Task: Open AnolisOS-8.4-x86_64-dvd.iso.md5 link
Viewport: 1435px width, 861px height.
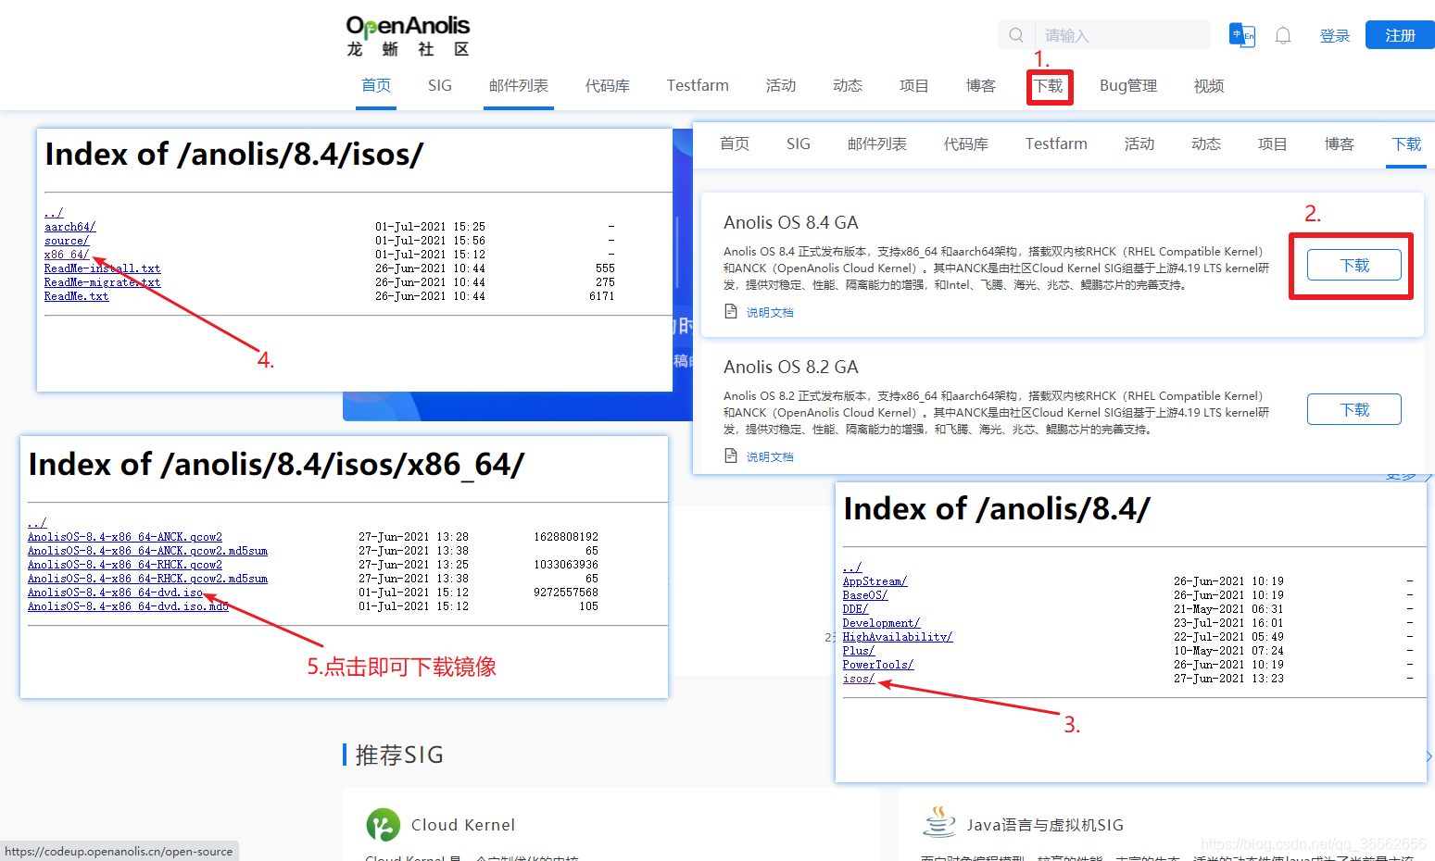Action: click(128, 606)
